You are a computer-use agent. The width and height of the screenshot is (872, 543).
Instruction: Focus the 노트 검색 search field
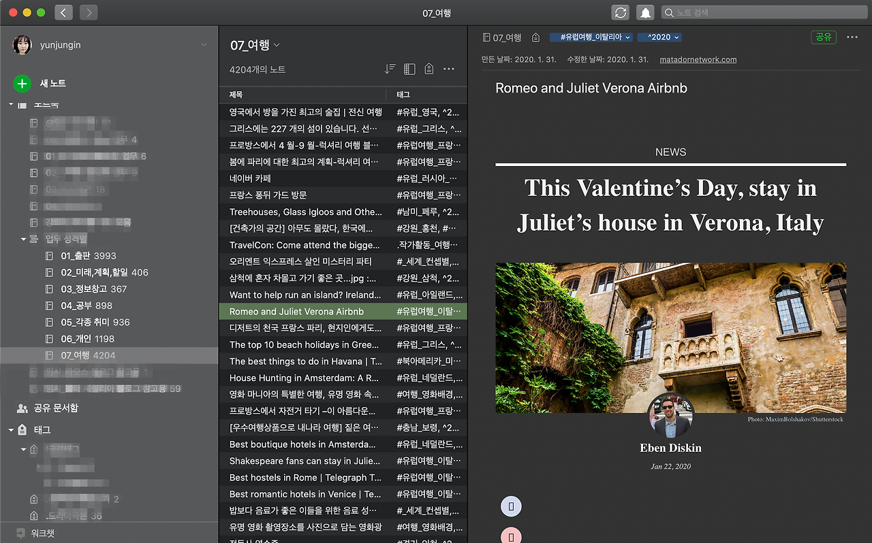pos(766,12)
